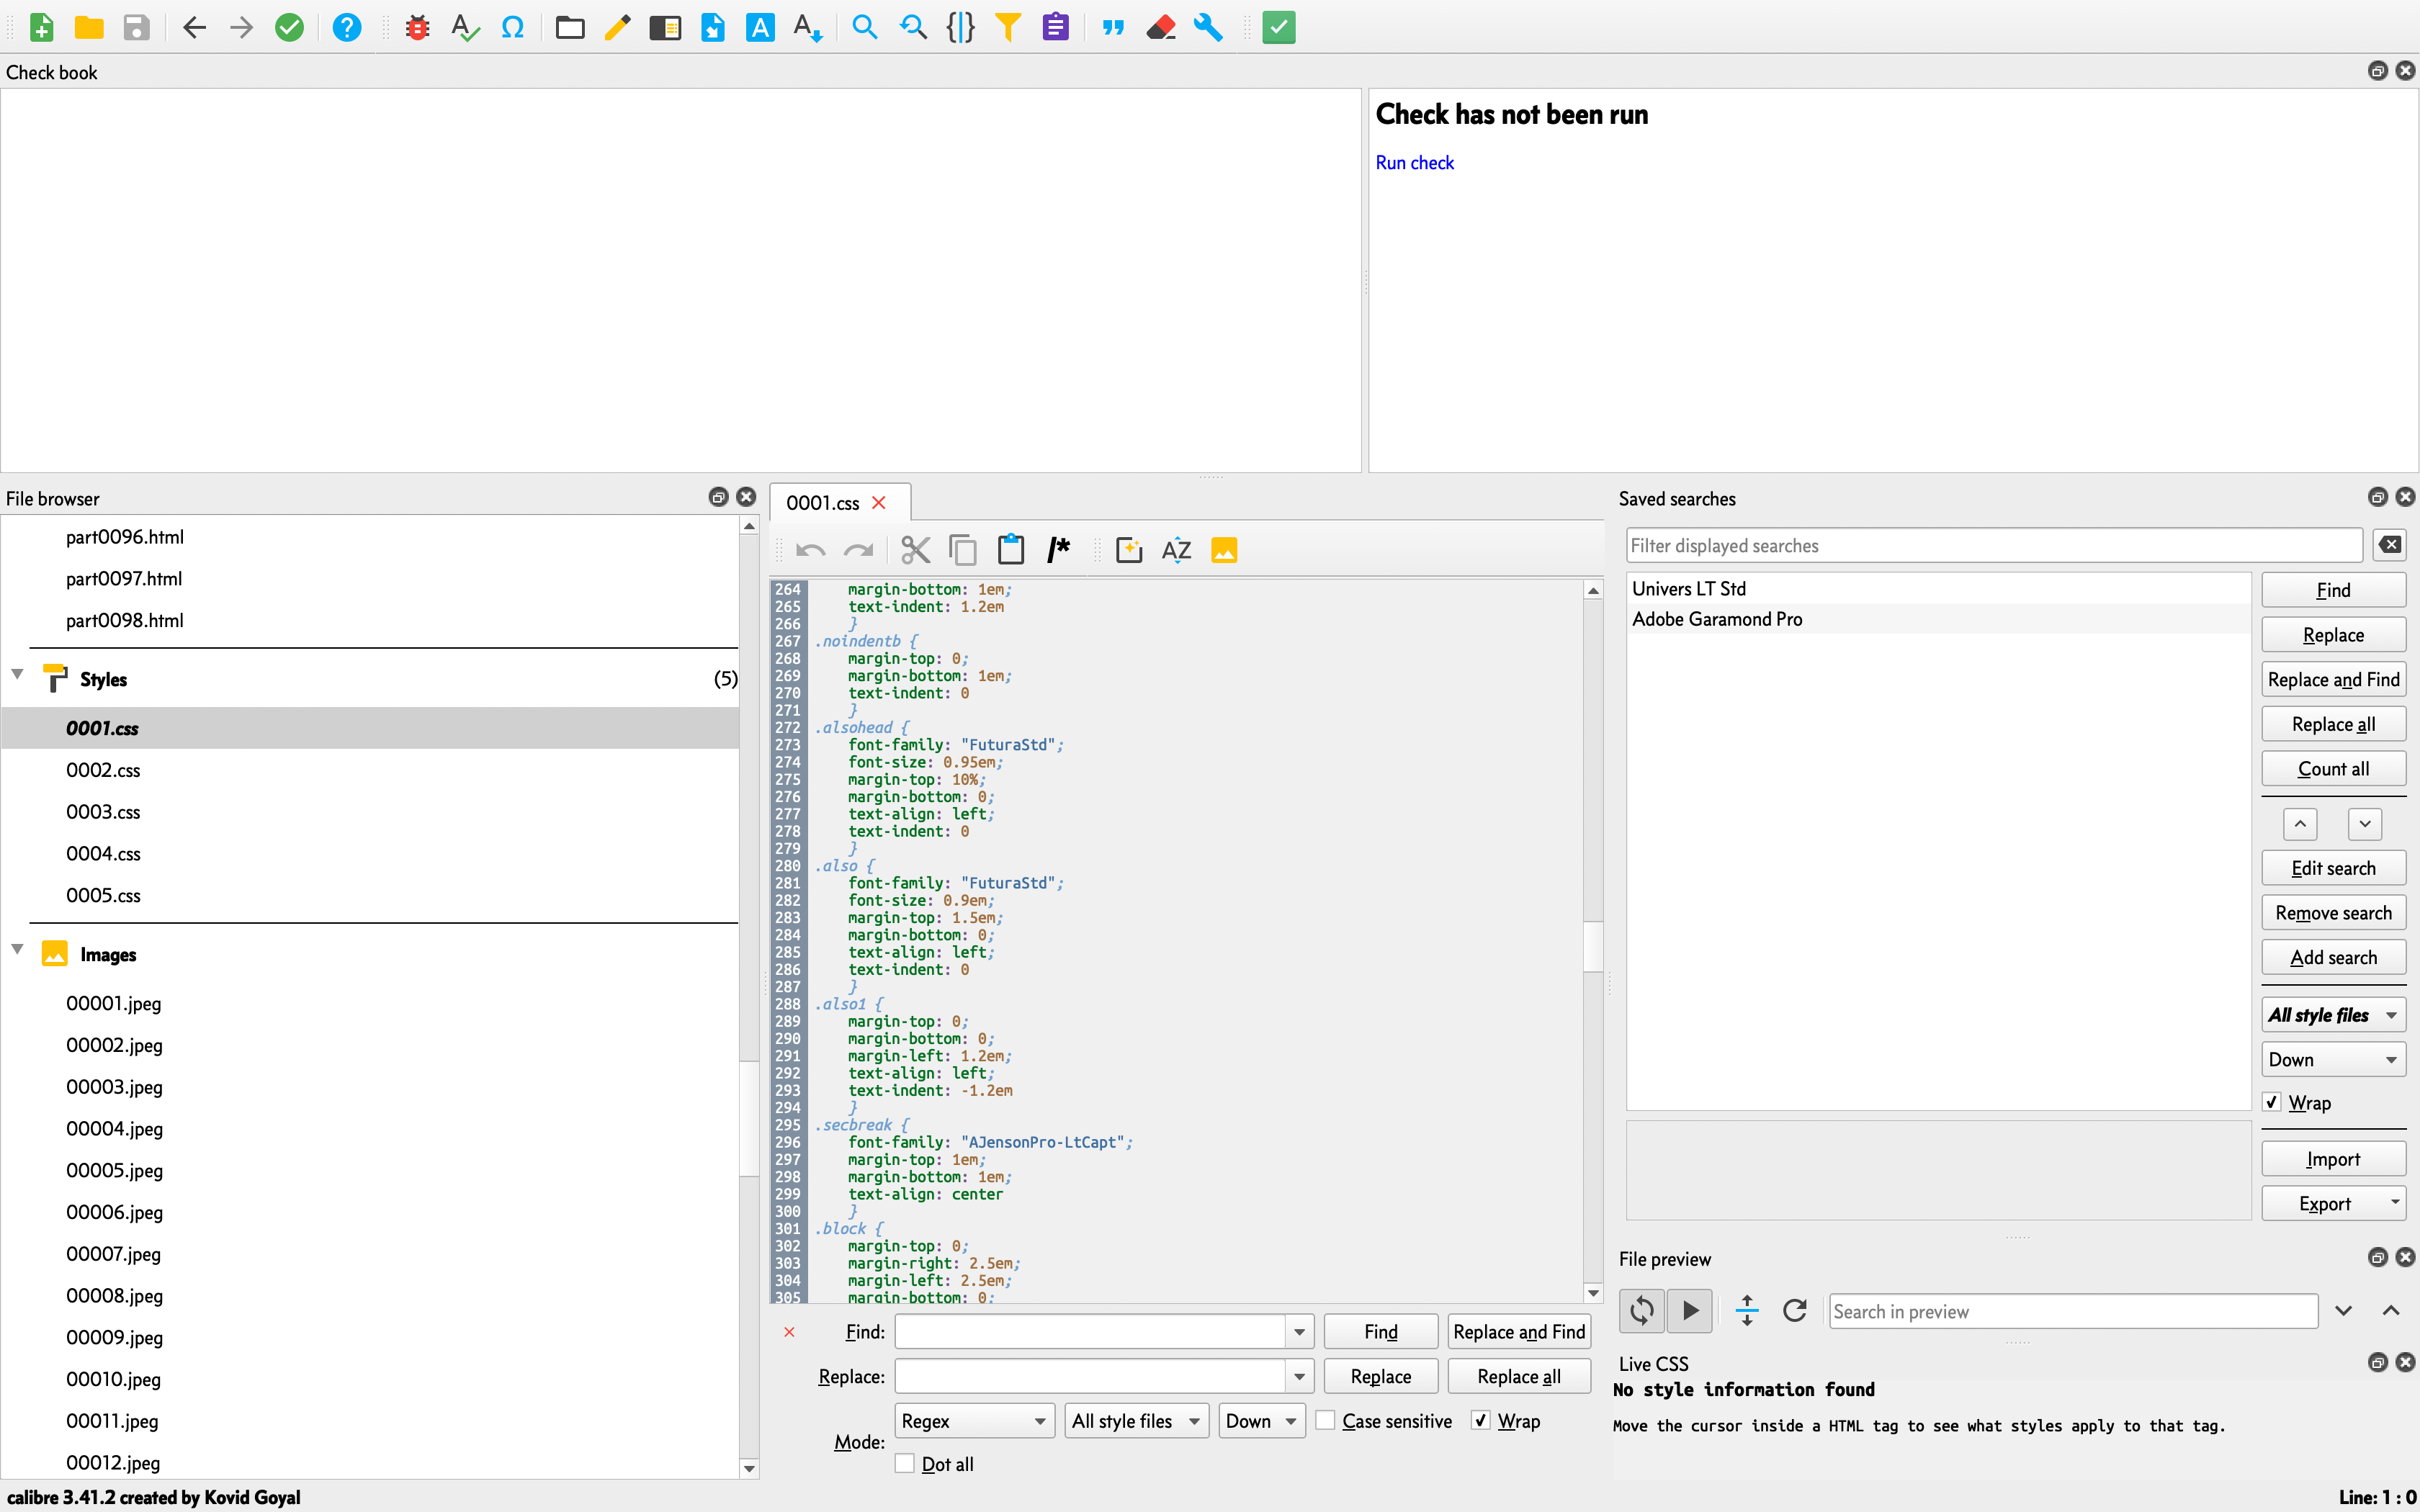Image resolution: width=2420 pixels, height=1512 pixels.
Task: Uncheck Wrap in Saved searches panel
Action: (x=2272, y=1102)
